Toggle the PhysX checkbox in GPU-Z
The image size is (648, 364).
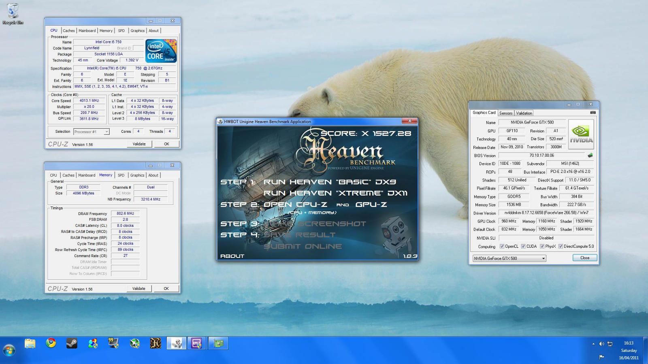[542, 246]
